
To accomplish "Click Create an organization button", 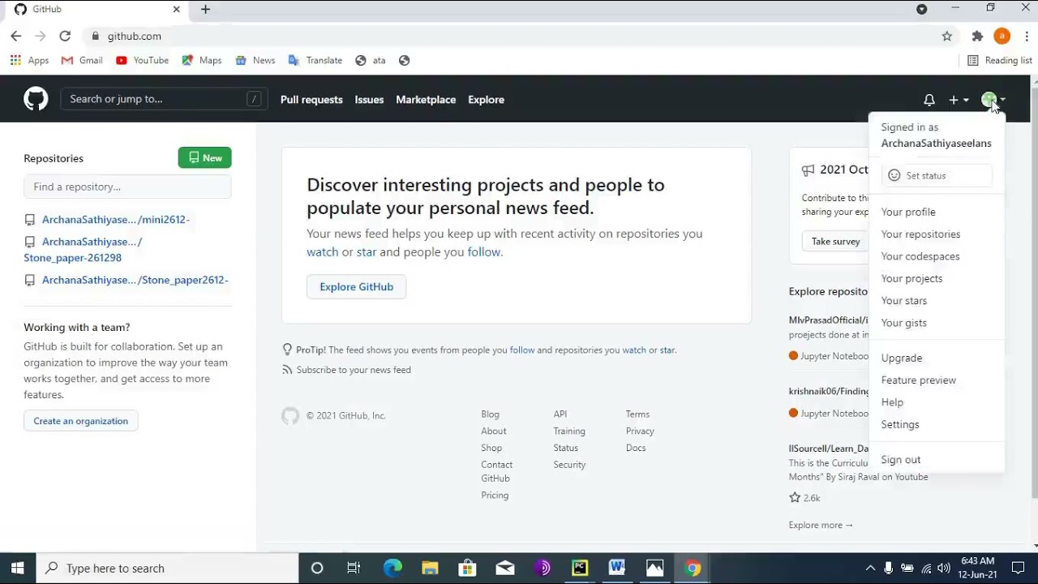I will coord(80,421).
